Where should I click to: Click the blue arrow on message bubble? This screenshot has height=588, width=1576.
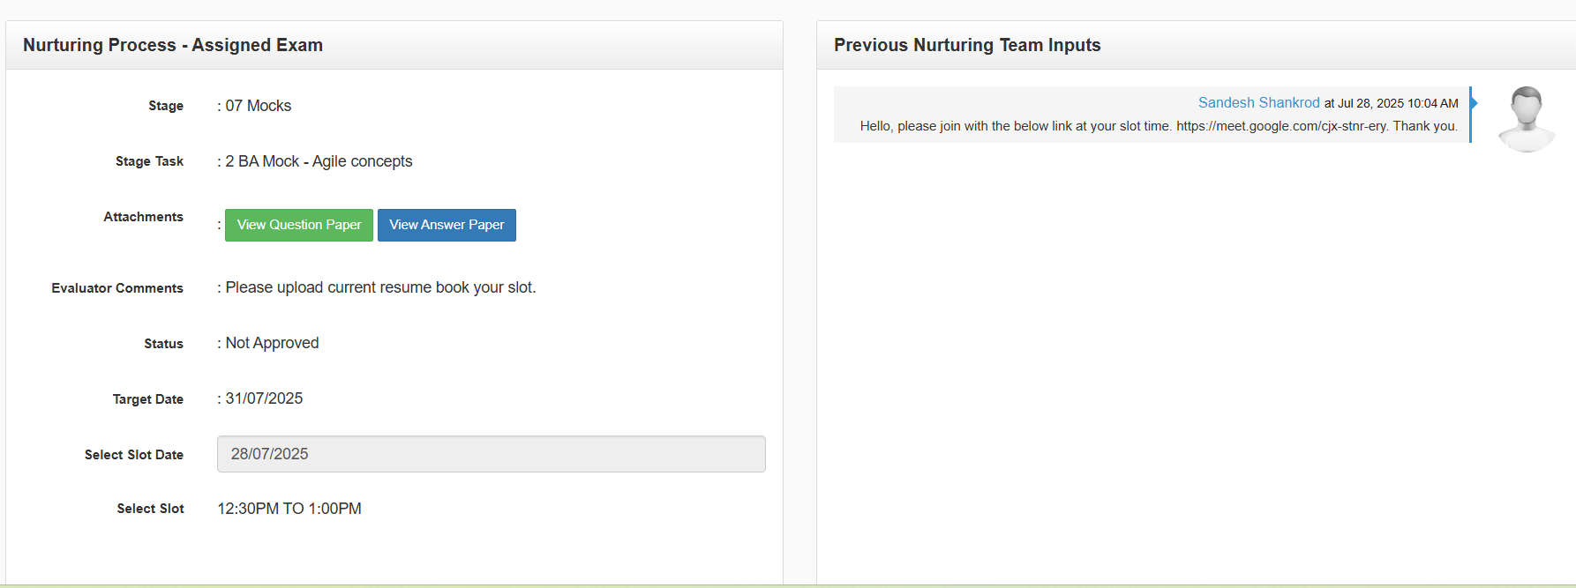pos(1474,103)
